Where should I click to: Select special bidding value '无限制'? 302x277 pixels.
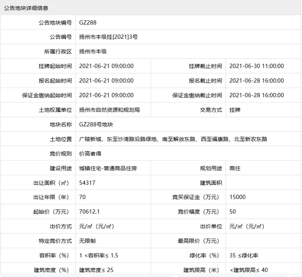tap(87, 241)
